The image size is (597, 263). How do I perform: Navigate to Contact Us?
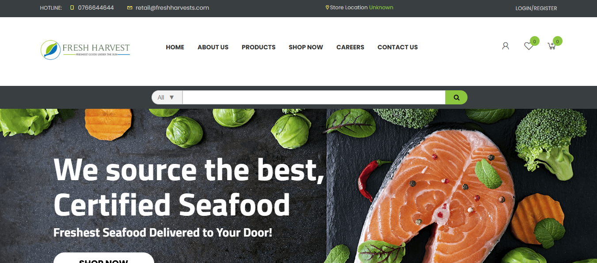pos(398,47)
